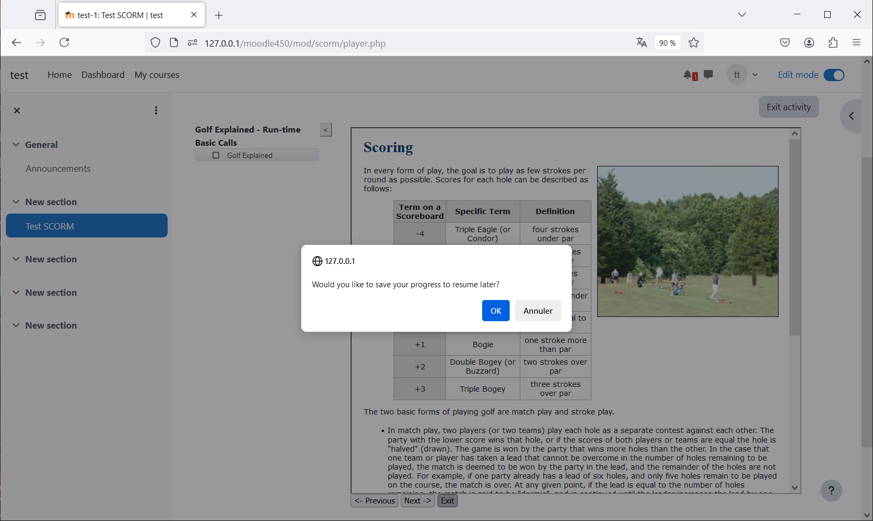This screenshot has height=521, width=873.
Task: Open the list all tabs dropdown
Action: (742, 15)
